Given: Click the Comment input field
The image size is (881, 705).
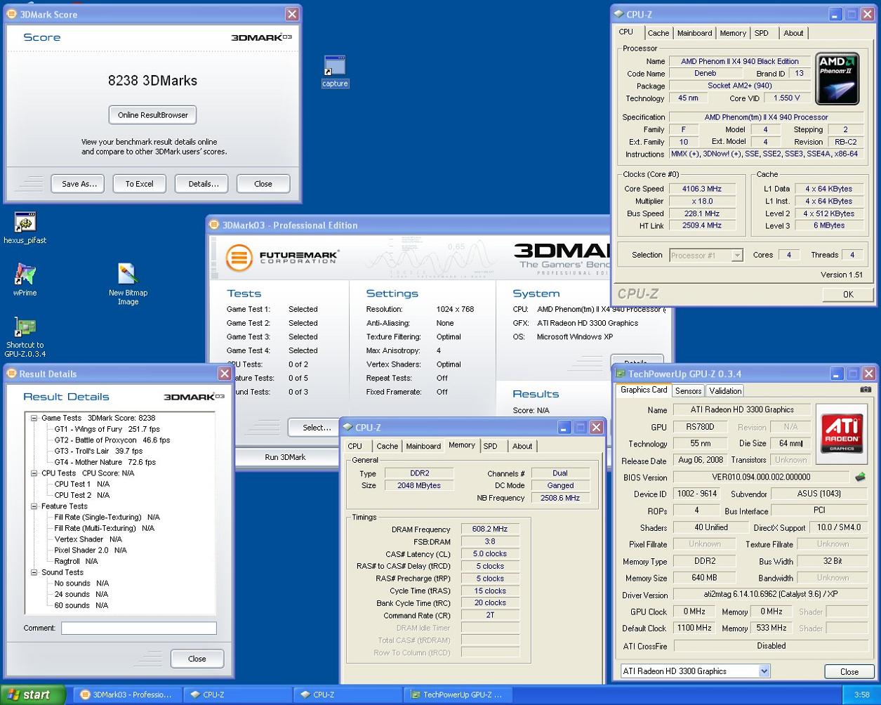Looking at the screenshot, I should click(139, 628).
